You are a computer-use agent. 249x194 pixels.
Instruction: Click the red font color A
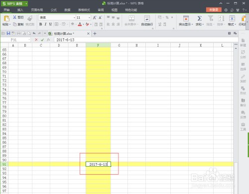pos(80,24)
